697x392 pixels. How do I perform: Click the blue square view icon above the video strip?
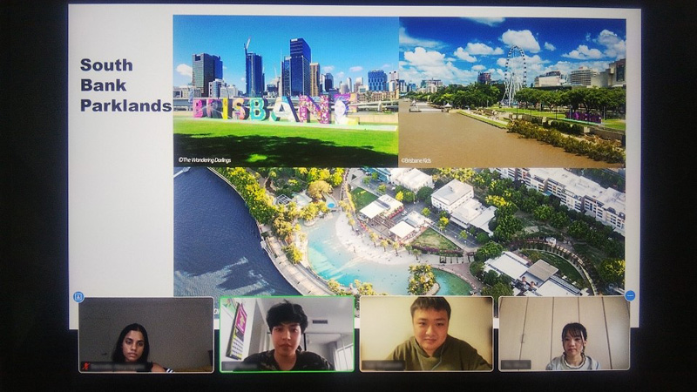click(78, 296)
